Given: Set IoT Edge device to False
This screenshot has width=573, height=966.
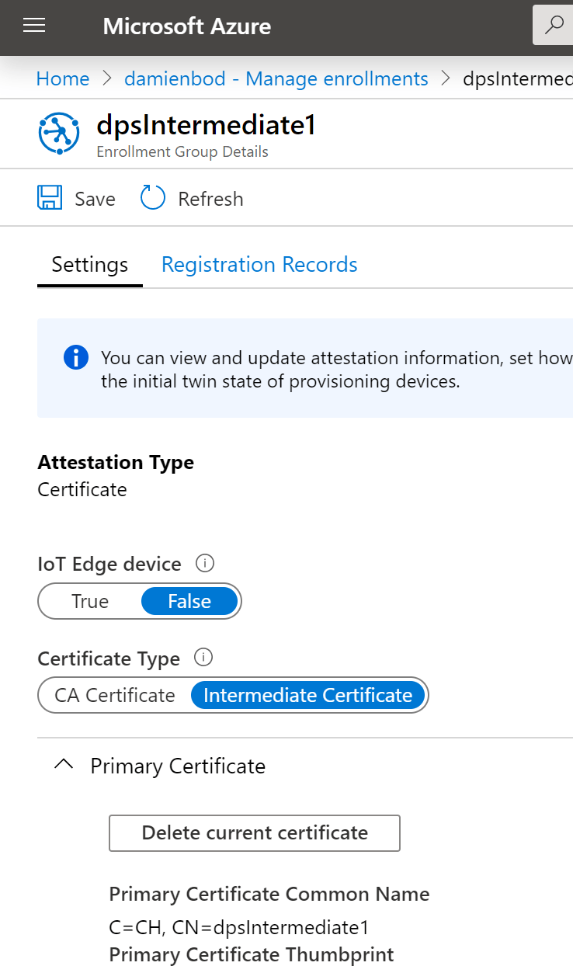Looking at the screenshot, I should [x=189, y=601].
